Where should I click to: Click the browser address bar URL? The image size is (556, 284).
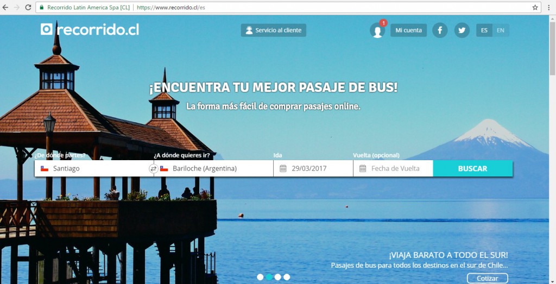pyautogui.click(x=171, y=7)
